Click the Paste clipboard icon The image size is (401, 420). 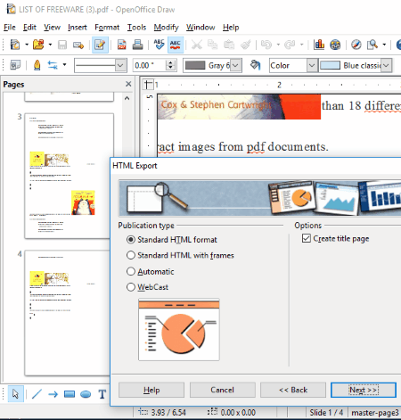click(x=229, y=45)
